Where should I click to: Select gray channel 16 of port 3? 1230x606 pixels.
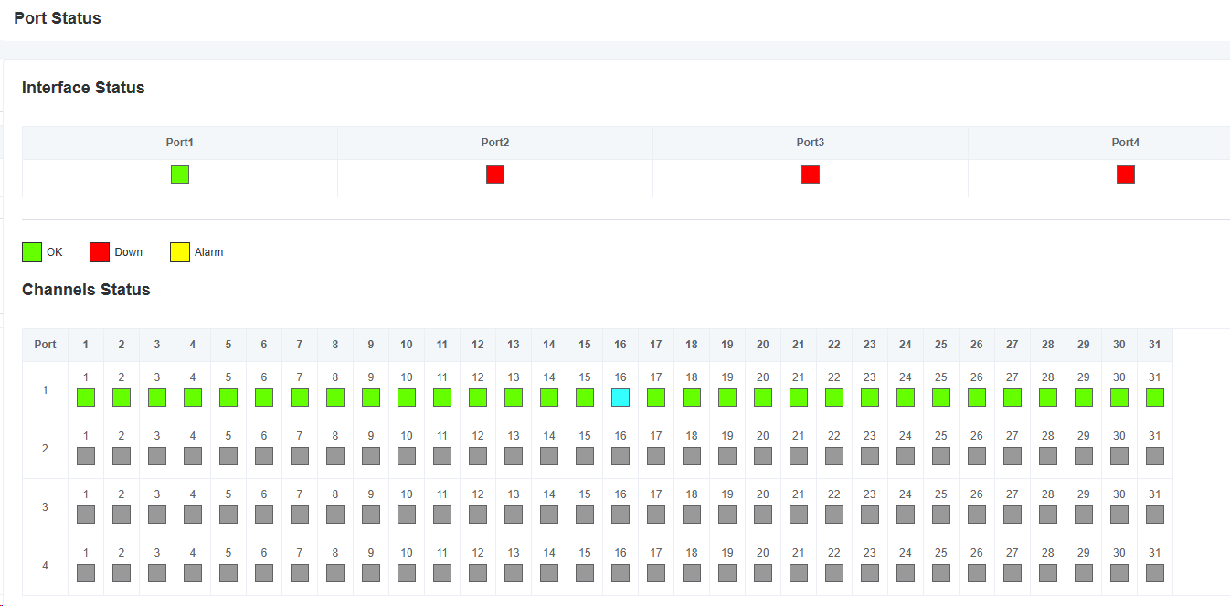point(620,515)
